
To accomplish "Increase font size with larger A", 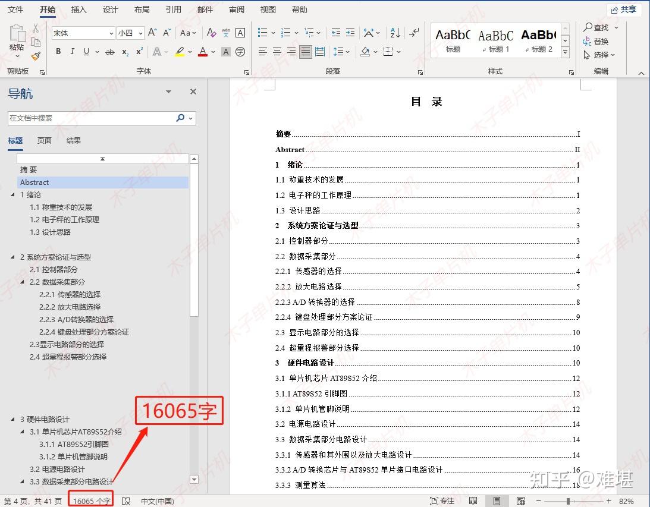I will [152, 32].
